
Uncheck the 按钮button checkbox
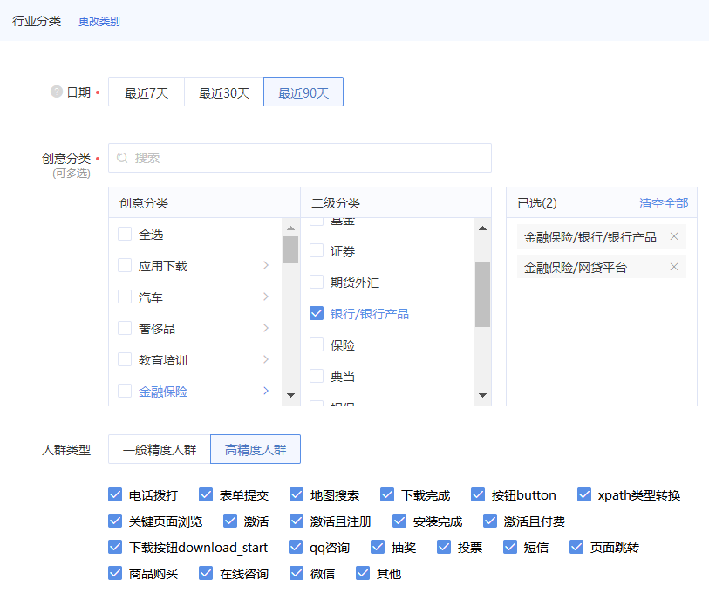coord(478,494)
